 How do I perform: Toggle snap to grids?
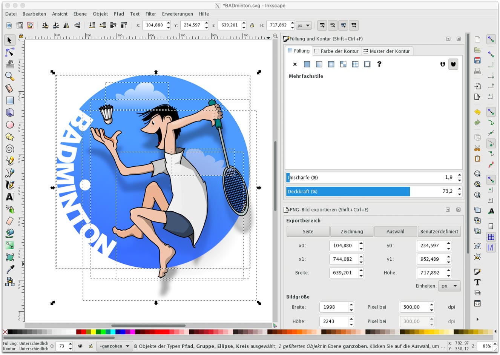coord(491,237)
